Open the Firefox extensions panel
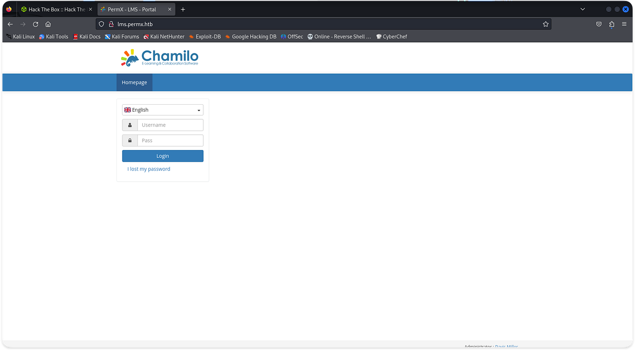The width and height of the screenshot is (635, 351). tap(612, 24)
